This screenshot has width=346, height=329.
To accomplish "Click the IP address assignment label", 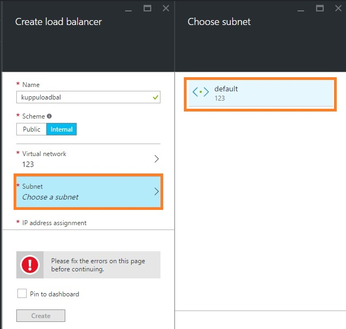I will pos(54,223).
